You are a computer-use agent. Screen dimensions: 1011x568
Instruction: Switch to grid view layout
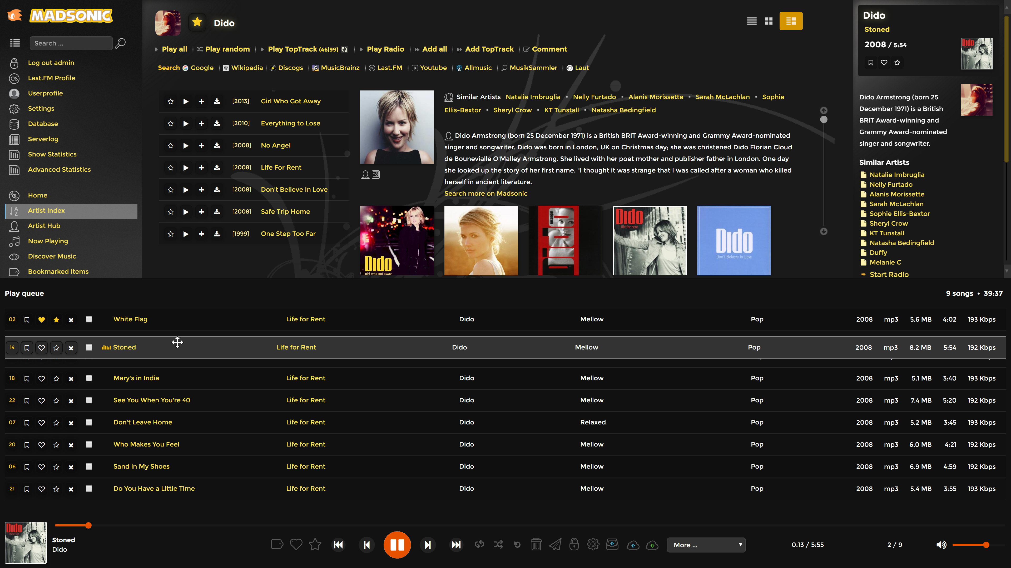pos(769,21)
